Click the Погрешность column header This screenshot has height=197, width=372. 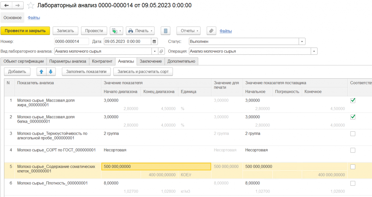(x=287, y=92)
